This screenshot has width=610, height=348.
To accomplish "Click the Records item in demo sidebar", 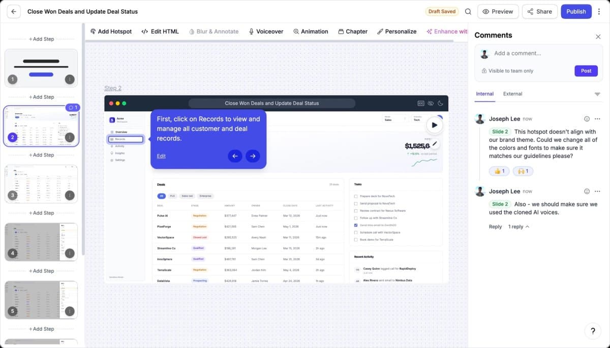I will pyautogui.click(x=126, y=139).
